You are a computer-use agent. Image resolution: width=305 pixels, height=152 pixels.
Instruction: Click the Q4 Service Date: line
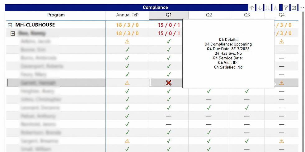pos(228,58)
